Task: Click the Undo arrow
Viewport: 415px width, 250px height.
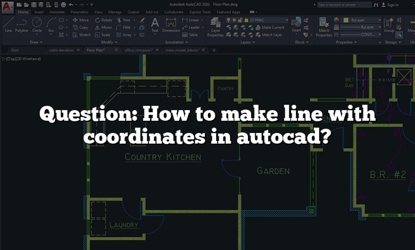Action: tap(71, 4)
